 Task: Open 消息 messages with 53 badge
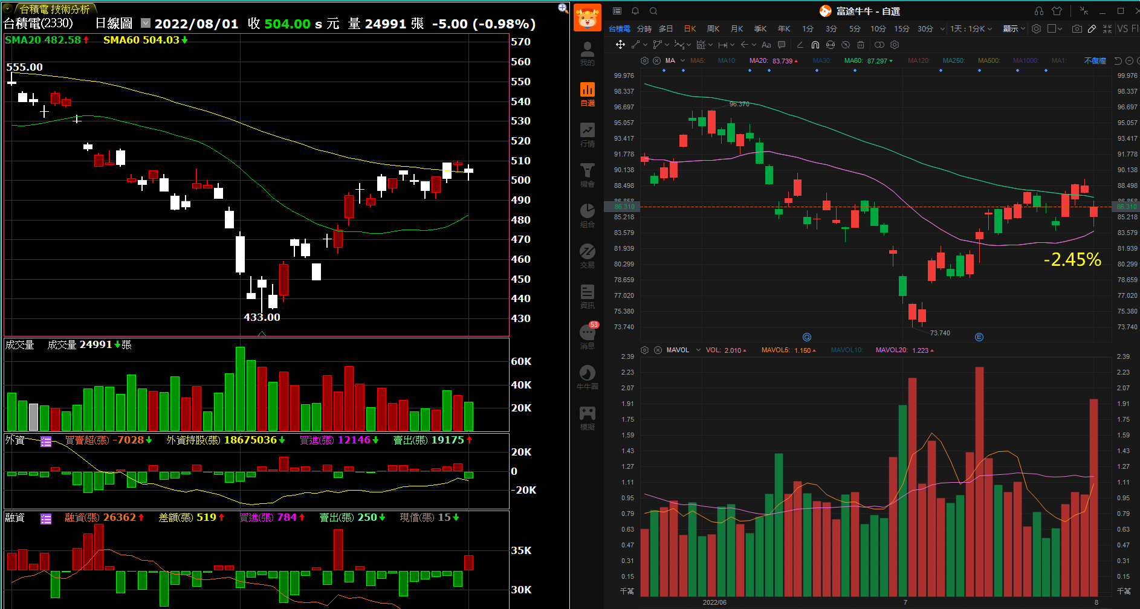point(588,336)
